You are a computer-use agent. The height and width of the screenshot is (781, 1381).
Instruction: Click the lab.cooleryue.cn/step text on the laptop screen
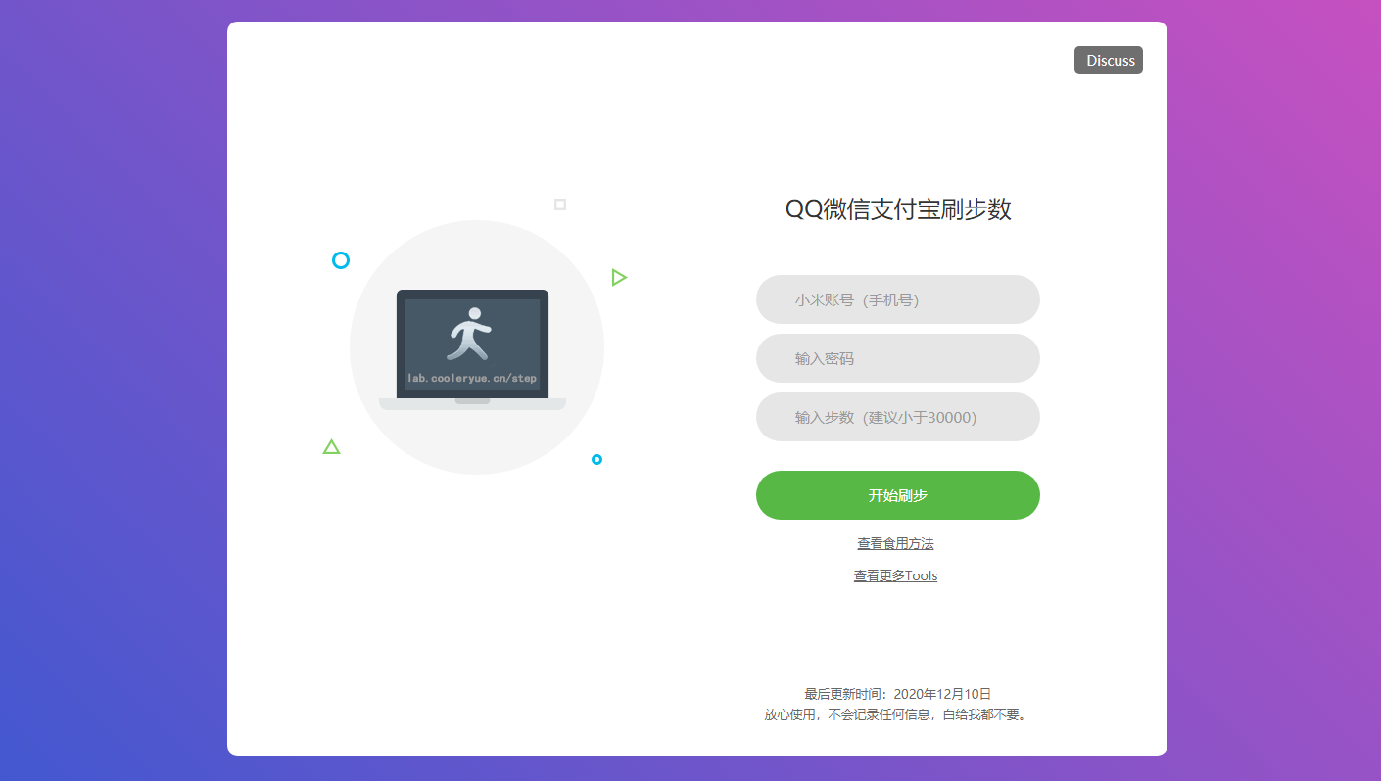(x=472, y=378)
